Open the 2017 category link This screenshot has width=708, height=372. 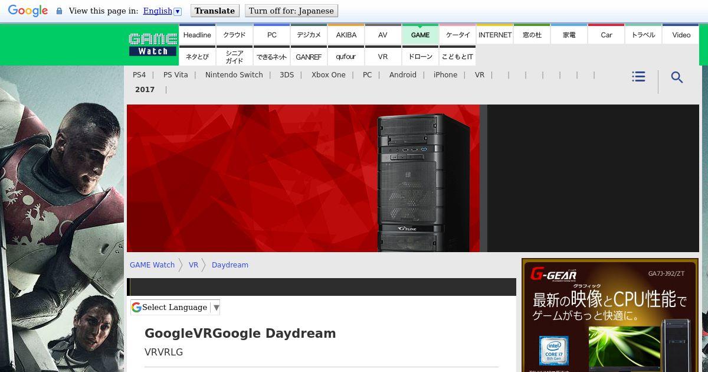[145, 90]
